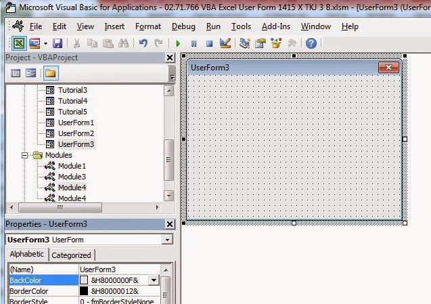Click project tree scrollbar up arrow
The height and width of the screenshot is (304, 431).
[x=168, y=91]
